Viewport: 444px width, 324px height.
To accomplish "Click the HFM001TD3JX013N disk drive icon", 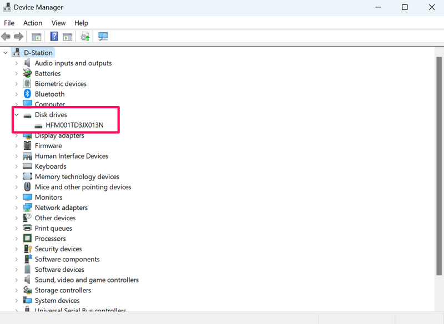I will (38, 125).
